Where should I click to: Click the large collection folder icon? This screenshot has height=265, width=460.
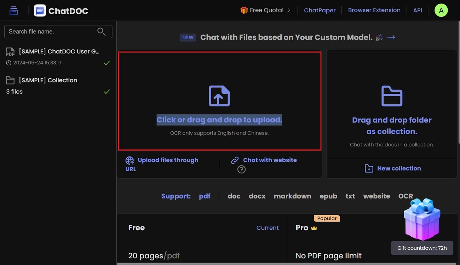point(392,96)
